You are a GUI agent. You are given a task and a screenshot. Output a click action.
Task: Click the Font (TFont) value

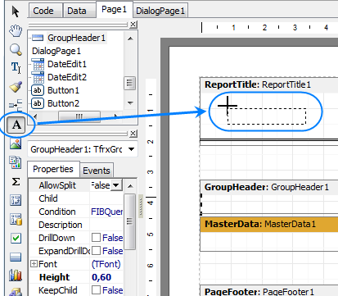106,264
